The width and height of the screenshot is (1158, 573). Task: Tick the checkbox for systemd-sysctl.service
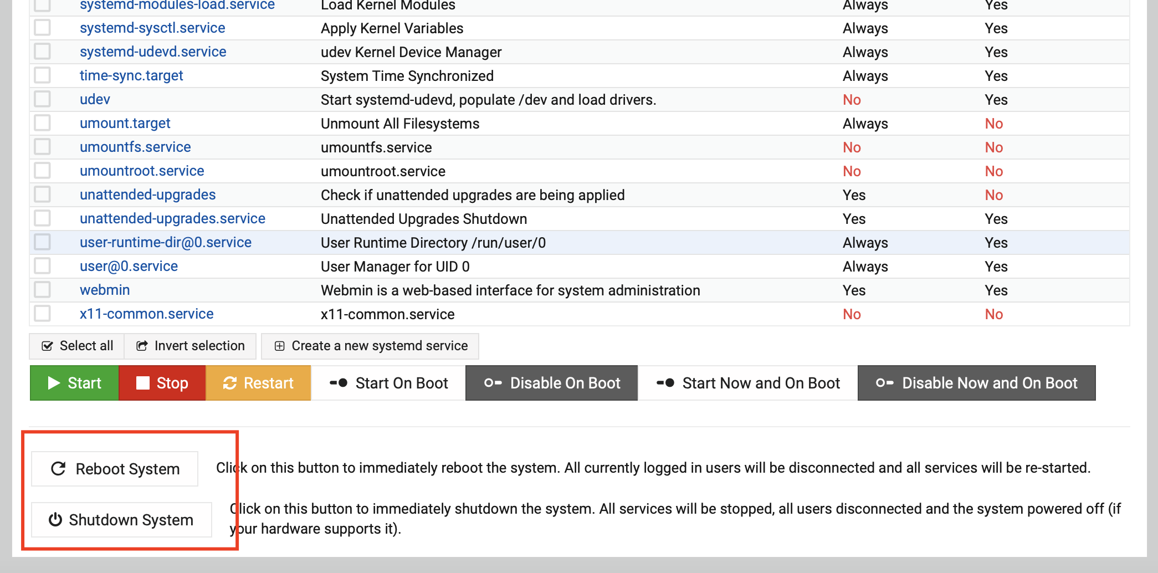click(x=42, y=28)
